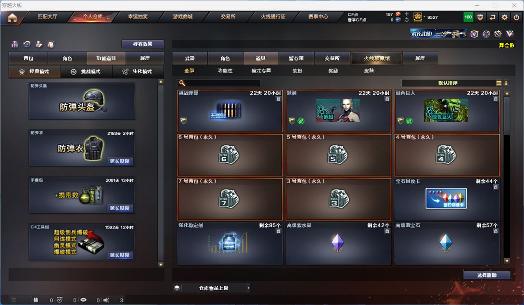Open the 游戏商城 top menu tab

pos(183,17)
